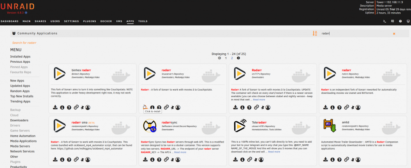Open the Dashboard tab
Screen dimensions: 411x168
[9, 21]
